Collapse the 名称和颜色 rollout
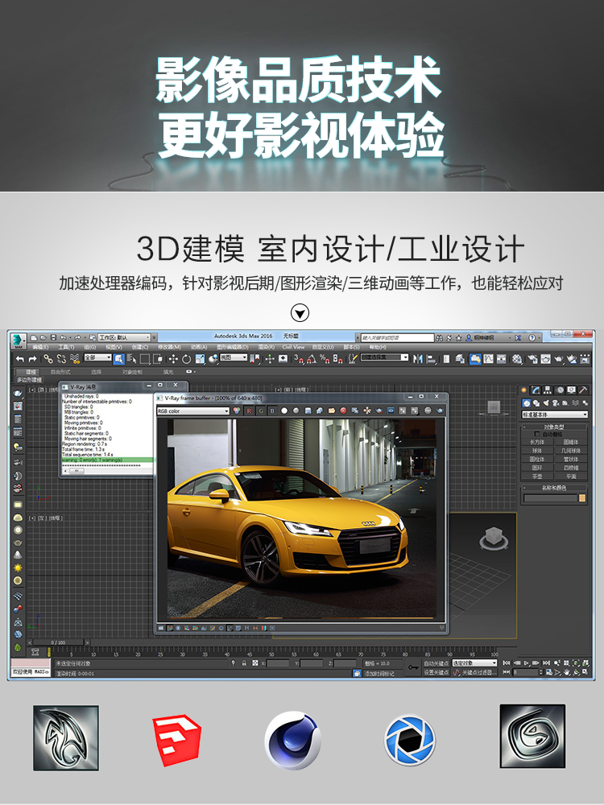 (x=555, y=488)
